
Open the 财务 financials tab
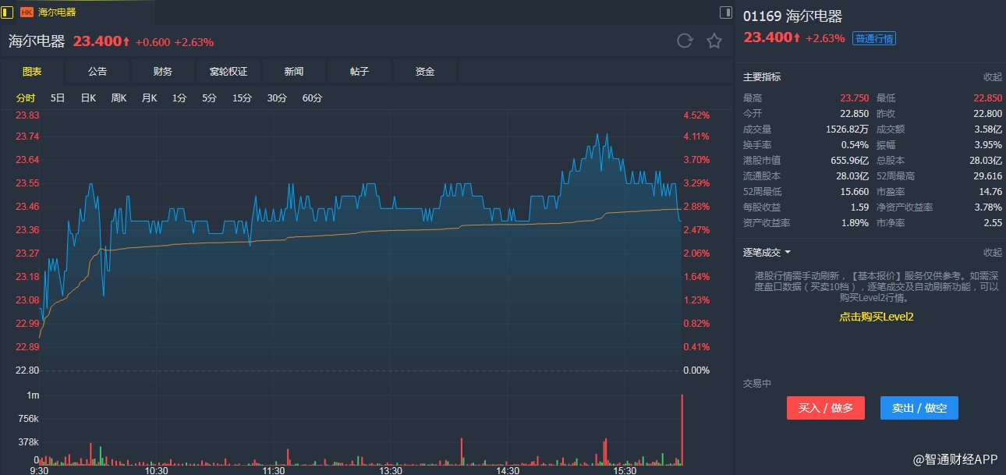tap(163, 72)
